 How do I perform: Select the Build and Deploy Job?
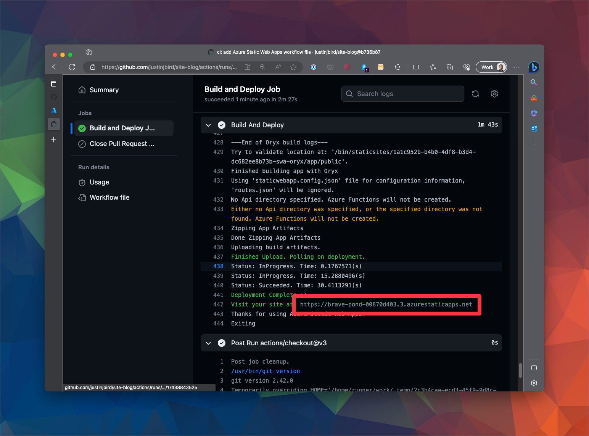[x=122, y=128]
